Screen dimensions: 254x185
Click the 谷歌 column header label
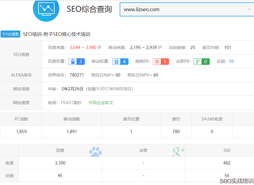(143, 150)
